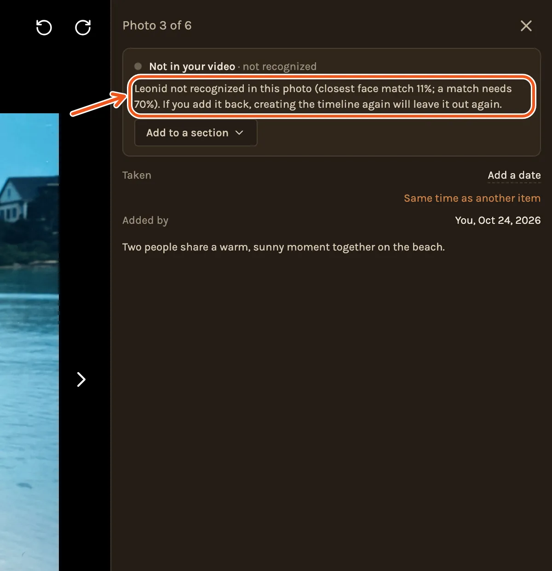Click the Added by label
Viewport: 552px width, 571px height.
point(145,221)
